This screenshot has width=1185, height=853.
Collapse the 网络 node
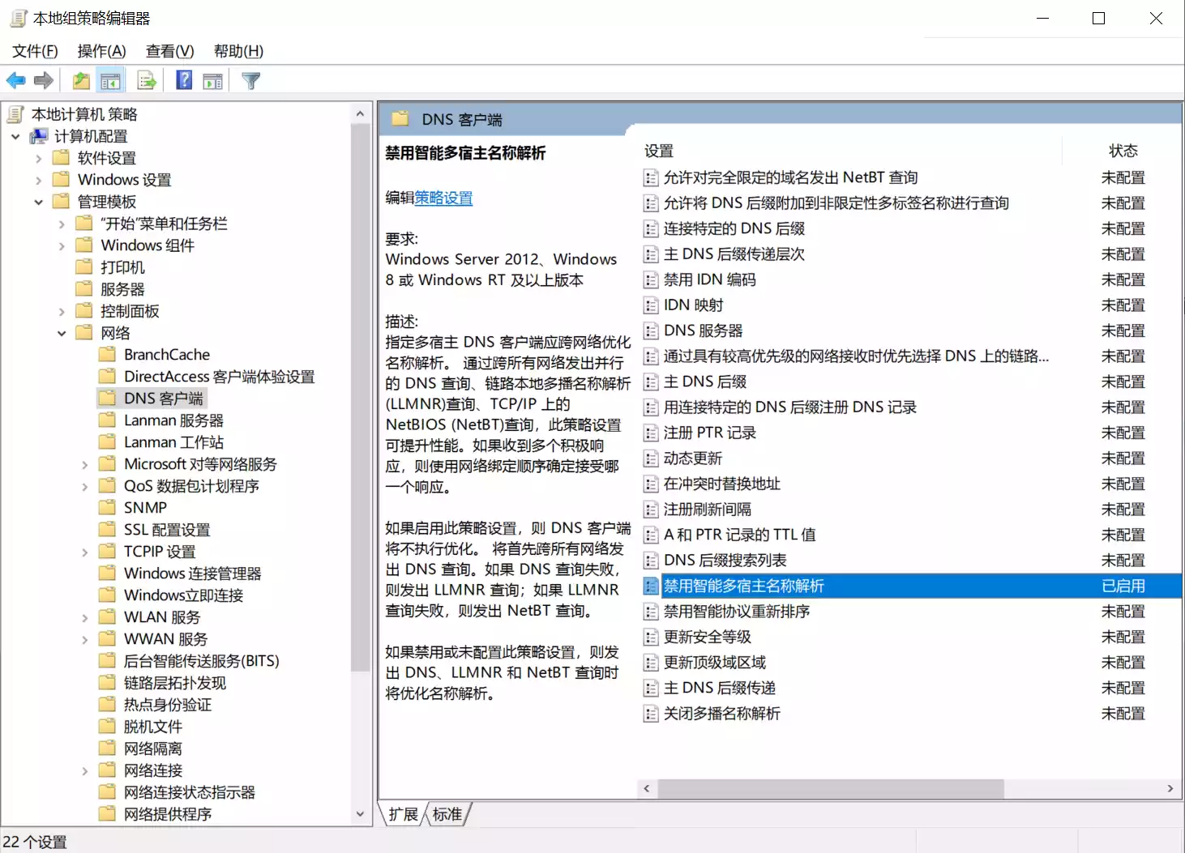pos(62,333)
